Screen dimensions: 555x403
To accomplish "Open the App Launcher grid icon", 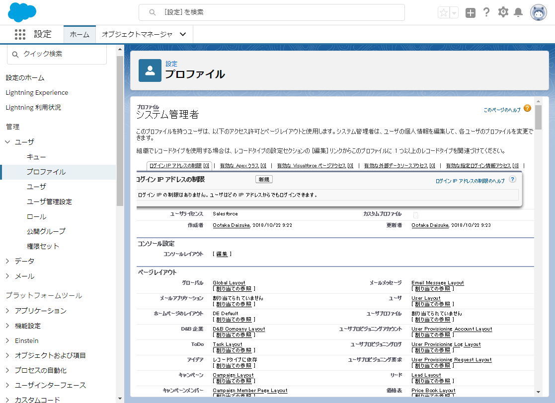I will click(20, 34).
